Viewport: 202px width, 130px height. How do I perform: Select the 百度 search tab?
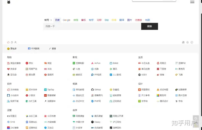pos(57,20)
